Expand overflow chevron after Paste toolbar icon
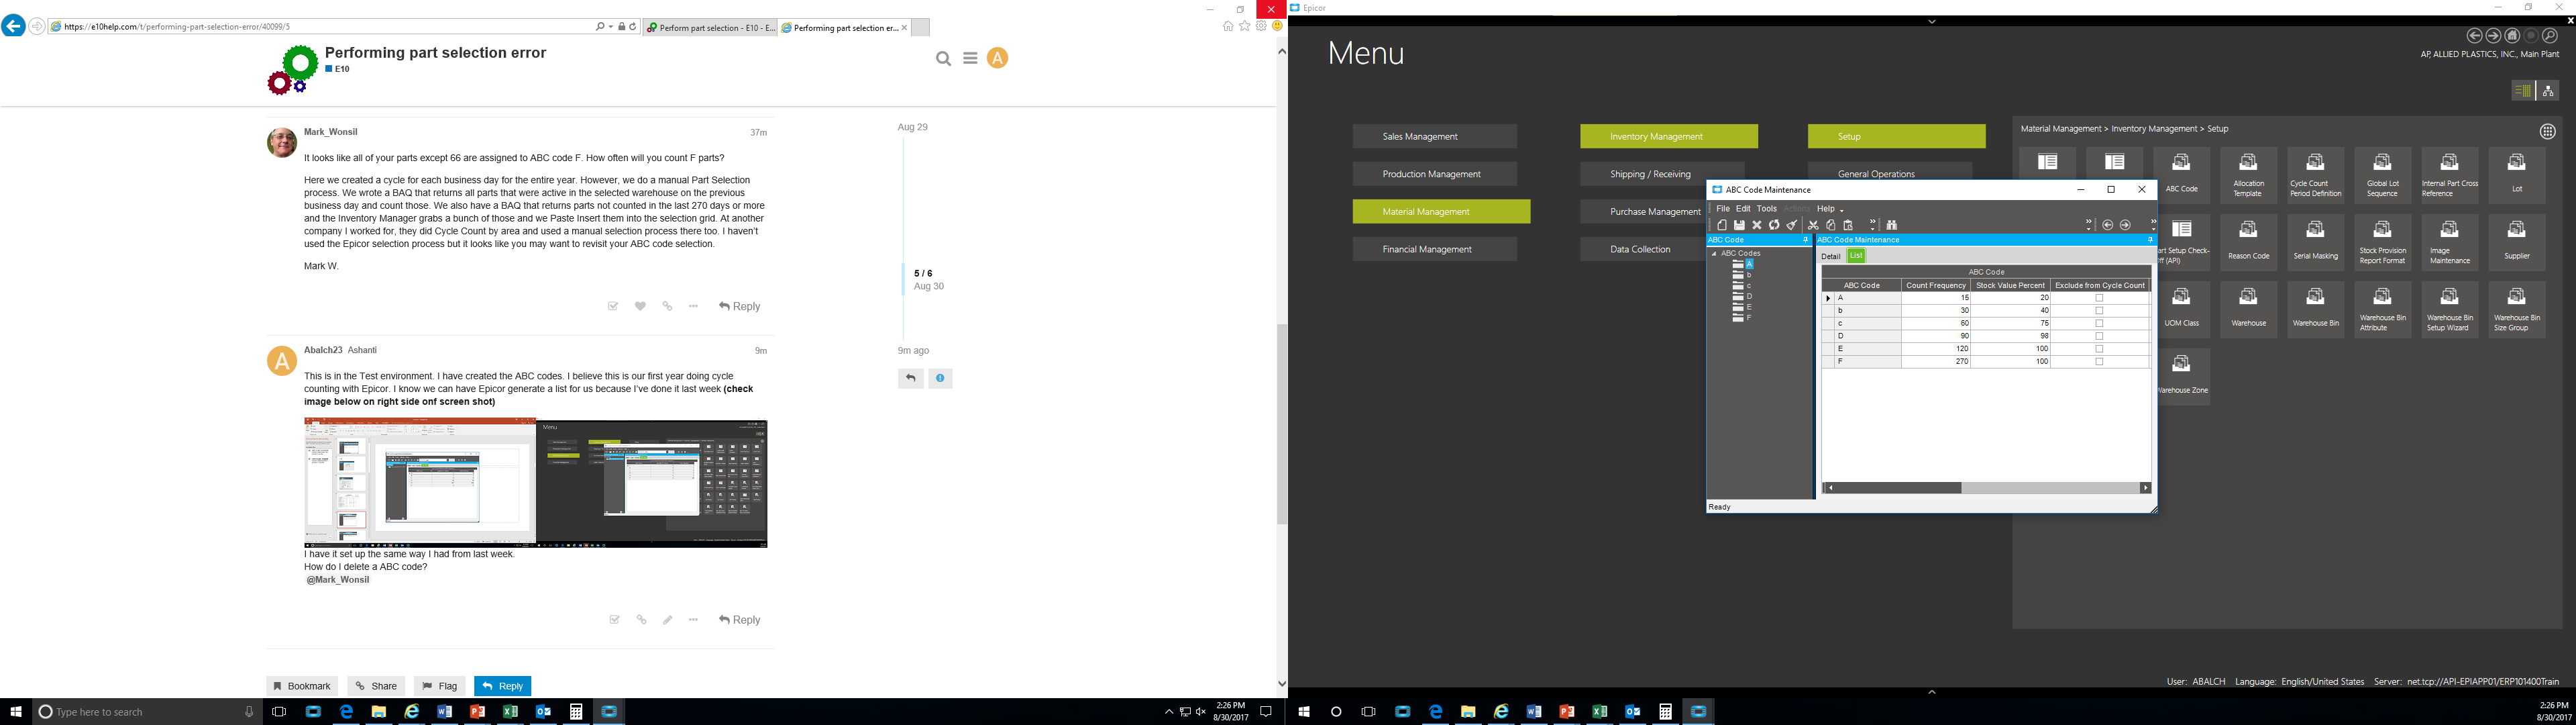This screenshot has width=2576, height=725. pos(1872,224)
